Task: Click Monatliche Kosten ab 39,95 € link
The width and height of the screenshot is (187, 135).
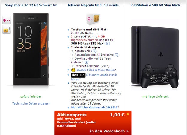Action: [95, 108]
